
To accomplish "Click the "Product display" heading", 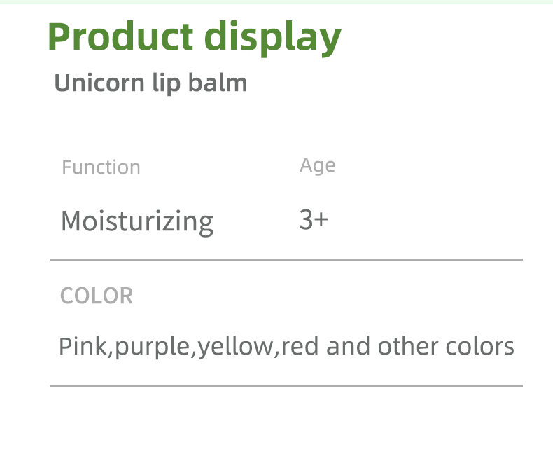I will pos(194,37).
